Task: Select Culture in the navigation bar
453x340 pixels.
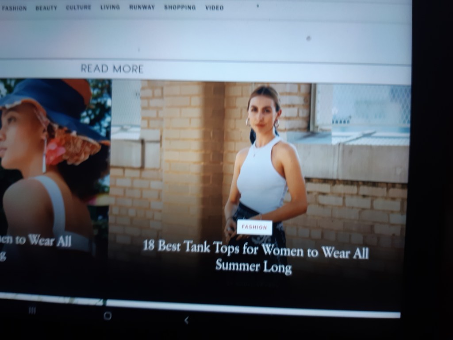Action: [x=78, y=8]
